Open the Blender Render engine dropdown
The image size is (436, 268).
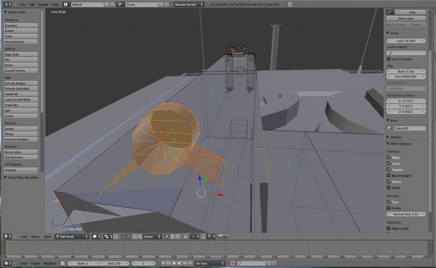tap(190, 4)
